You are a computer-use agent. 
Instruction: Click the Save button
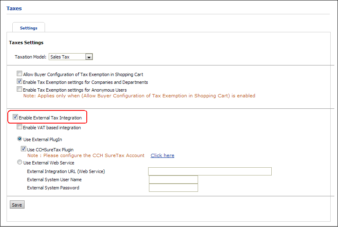click(x=17, y=205)
